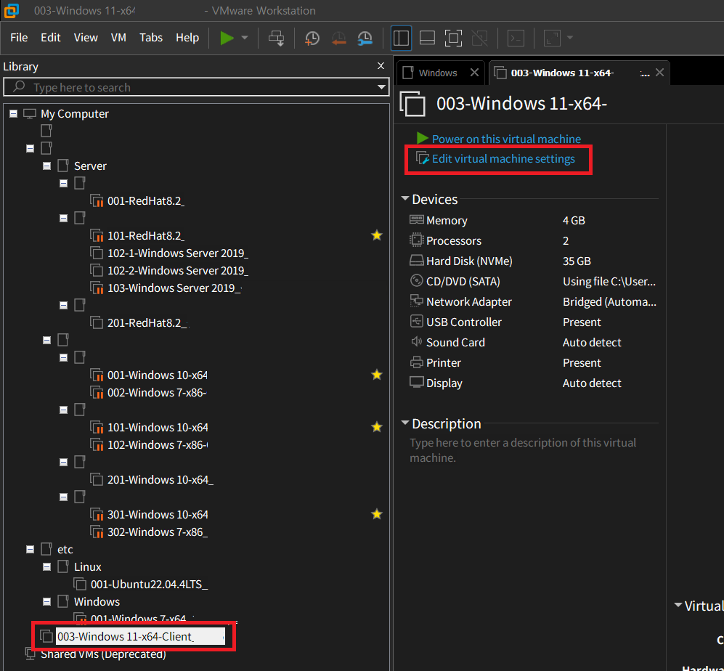
Task: Collapse the Devices section
Action: click(x=405, y=198)
